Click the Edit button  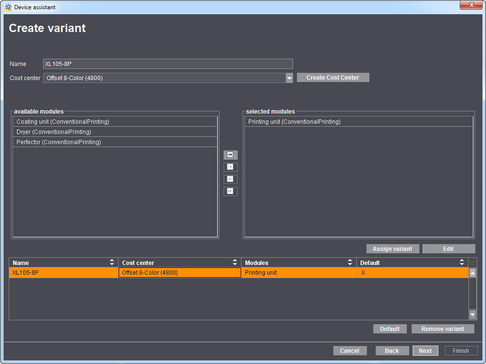click(449, 248)
